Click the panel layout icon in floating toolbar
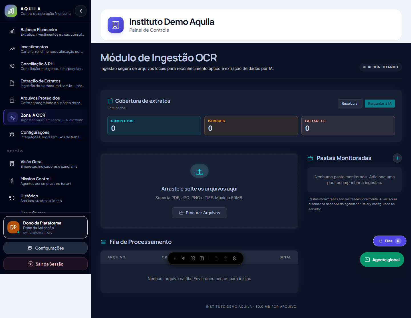Image resolution: width=411 pixels, height=318 pixels. (x=202, y=258)
